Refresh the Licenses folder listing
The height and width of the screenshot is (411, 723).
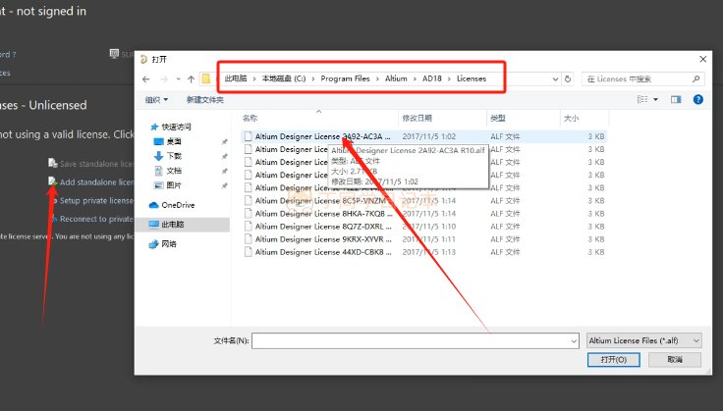pyautogui.click(x=567, y=78)
